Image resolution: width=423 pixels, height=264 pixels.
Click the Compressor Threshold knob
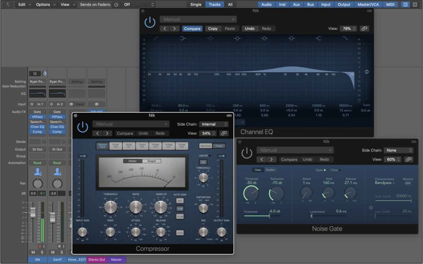point(111,207)
